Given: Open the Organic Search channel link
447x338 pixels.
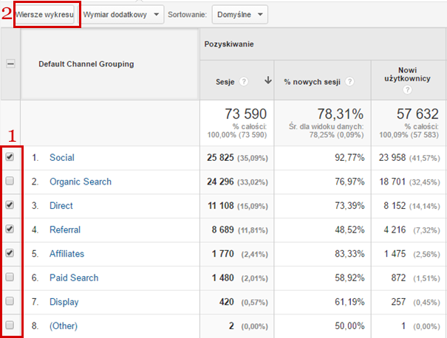Looking at the screenshot, I should [81, 182].
